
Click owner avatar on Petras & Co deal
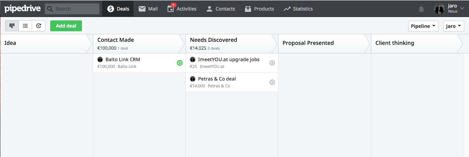pyautogui.click(x=193, y=79)
